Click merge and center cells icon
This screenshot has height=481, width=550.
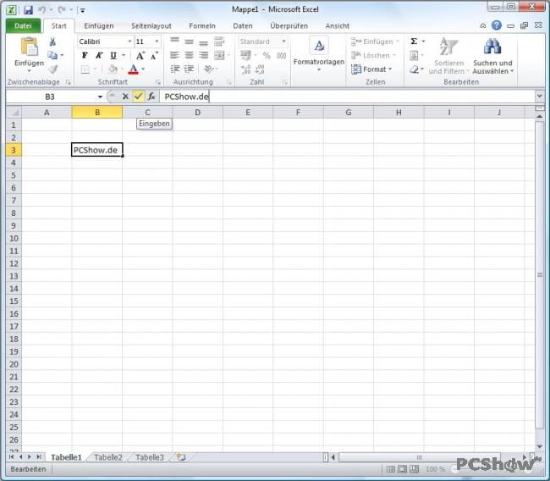coord(219,55)
